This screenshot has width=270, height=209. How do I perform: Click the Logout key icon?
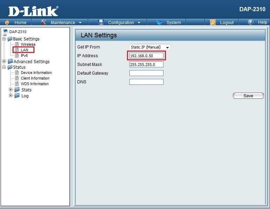(213, 22)
